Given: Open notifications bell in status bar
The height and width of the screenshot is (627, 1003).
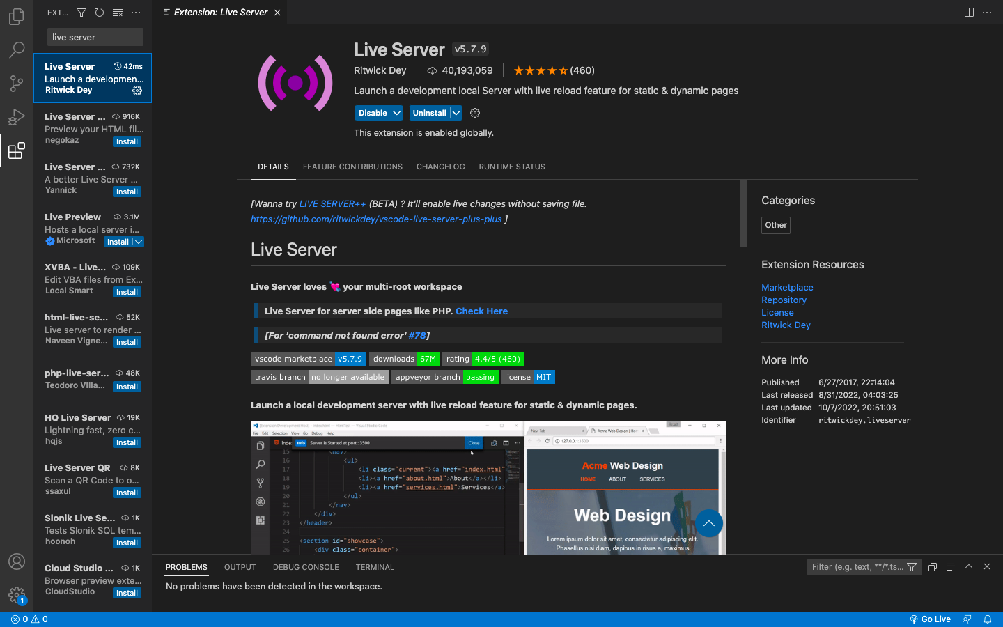Looking at the screenshot, I should point(987,619).
